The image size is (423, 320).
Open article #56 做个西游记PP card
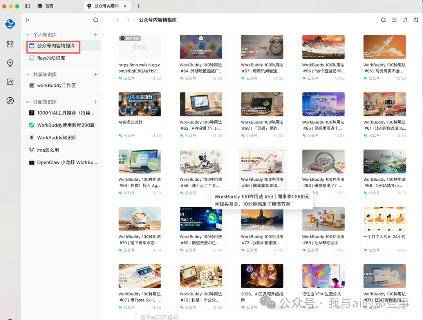[324, 58]
